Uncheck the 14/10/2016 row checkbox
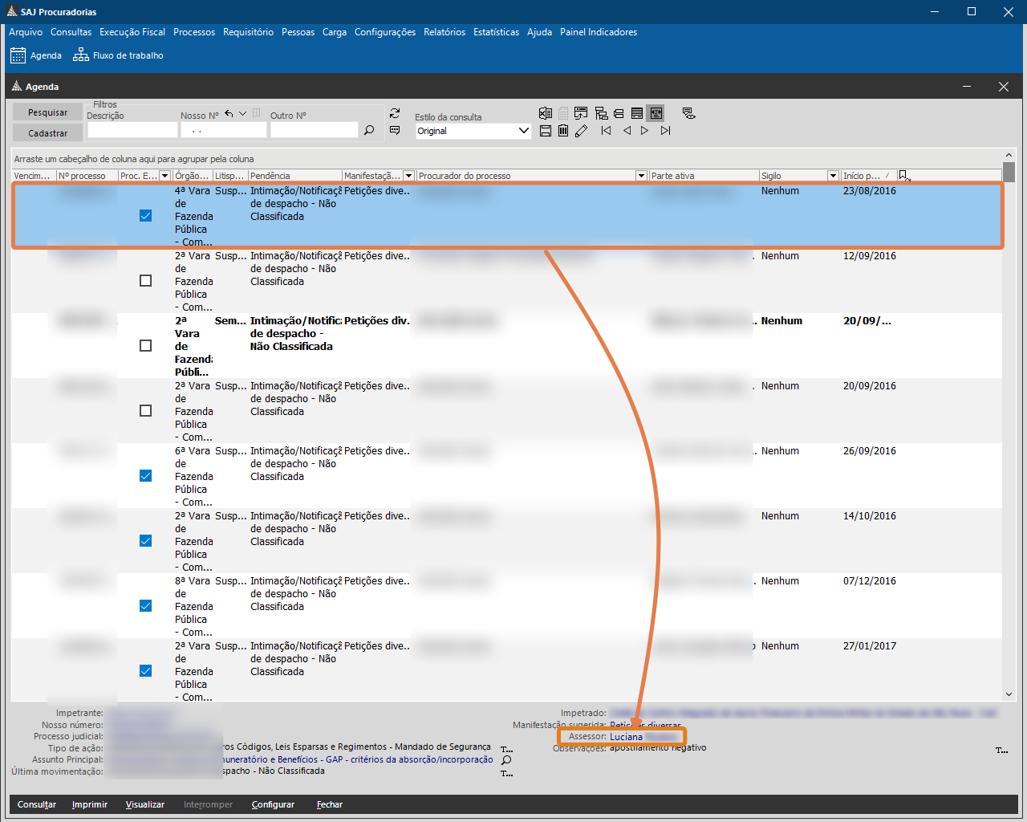 pyautogui.click(x=145, y=541)
